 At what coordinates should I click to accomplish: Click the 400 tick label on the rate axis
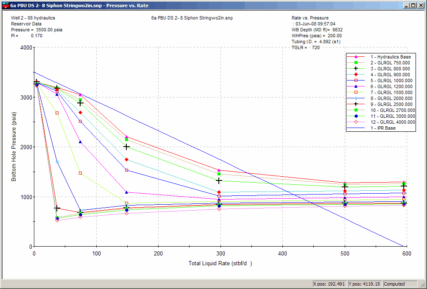pos(283,254)
